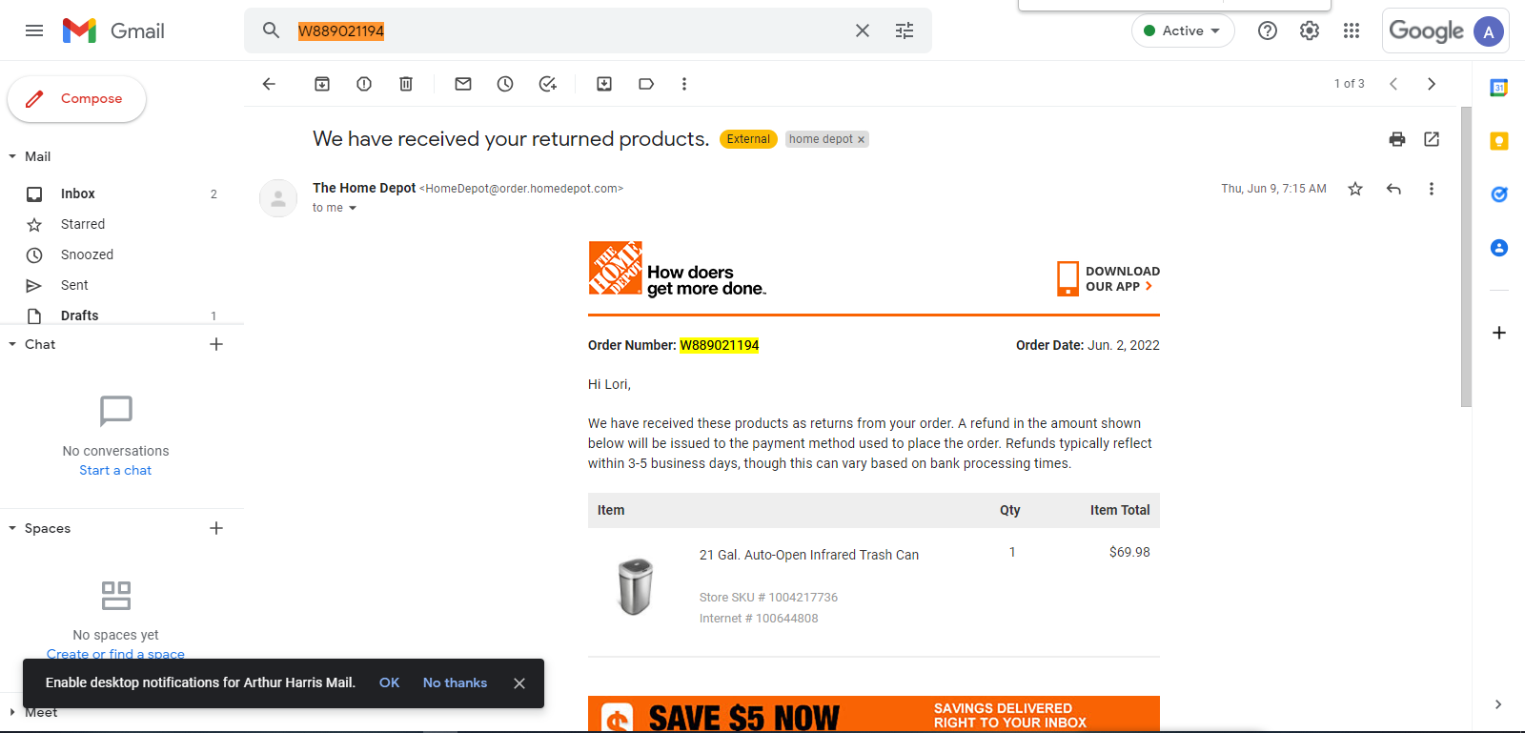Viewport: 1525px width, 733px height.
Task: Click the search field with W889021194
Action: (x=572, y=31)
